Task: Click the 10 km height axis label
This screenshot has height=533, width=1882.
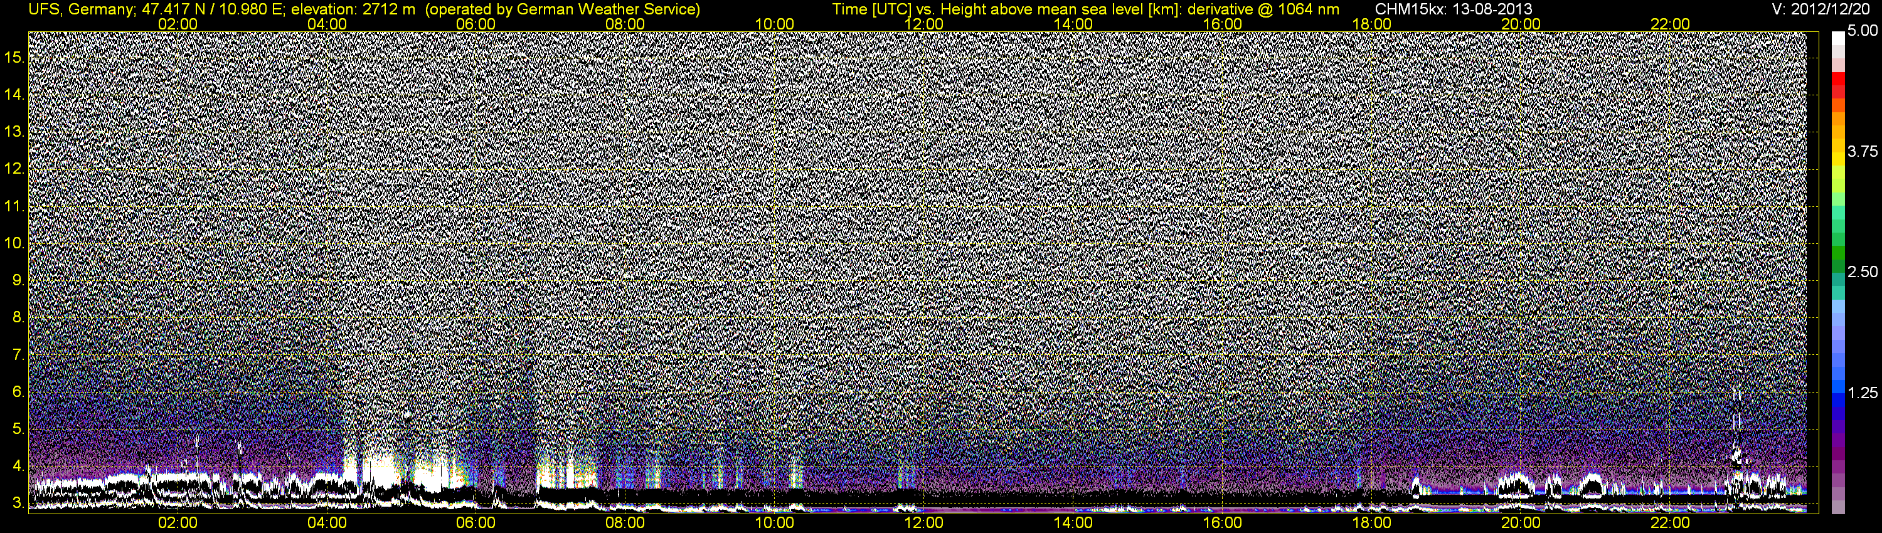Action: [x=13, y=243]
